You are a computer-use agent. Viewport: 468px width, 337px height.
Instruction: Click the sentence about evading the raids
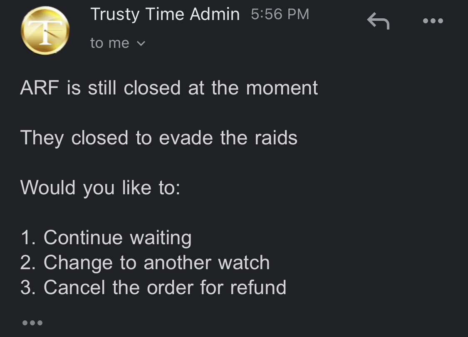coord(159,138)
